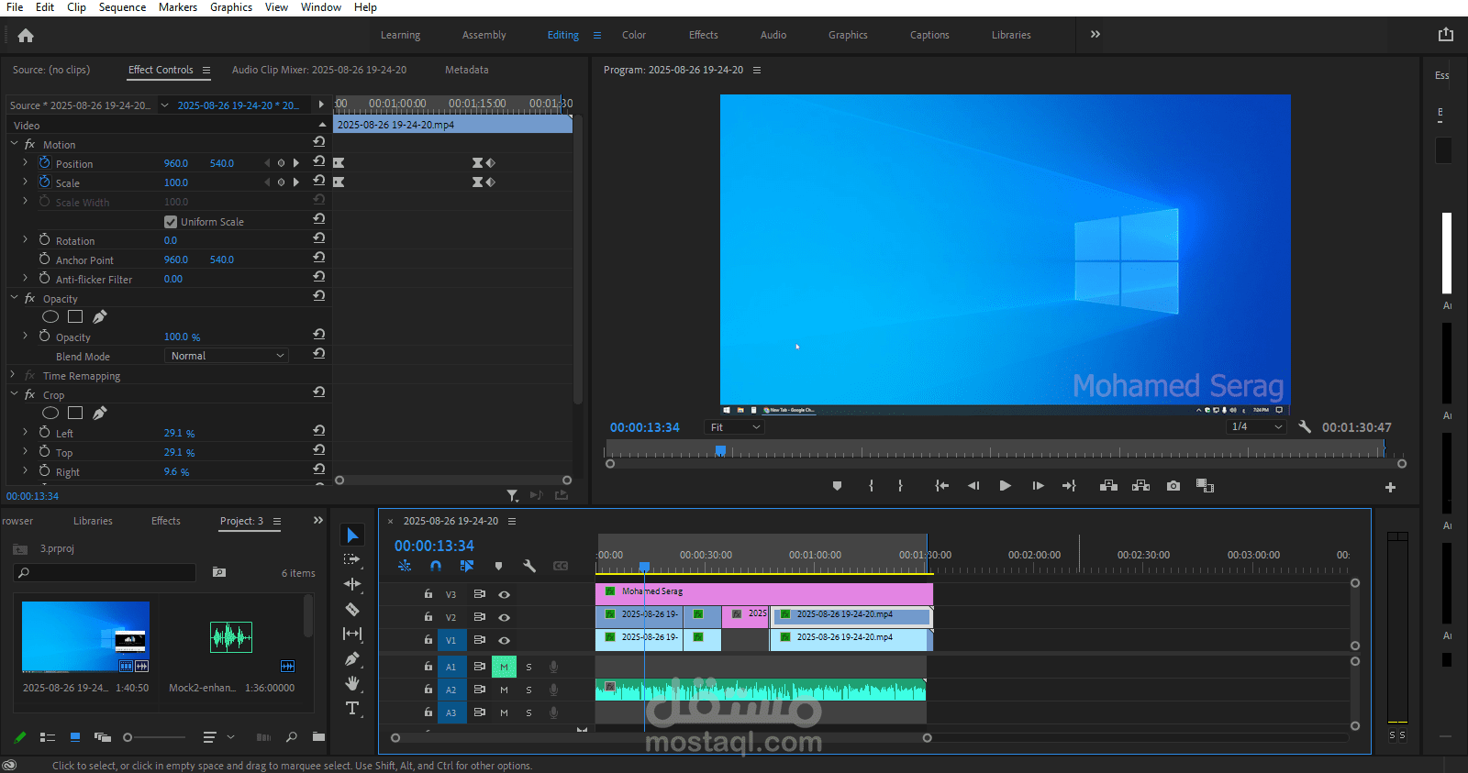This screenshot has height=773, width=1468.
Task: Toggle animation stopwatch for Rotation
Action: click(44, 239)
